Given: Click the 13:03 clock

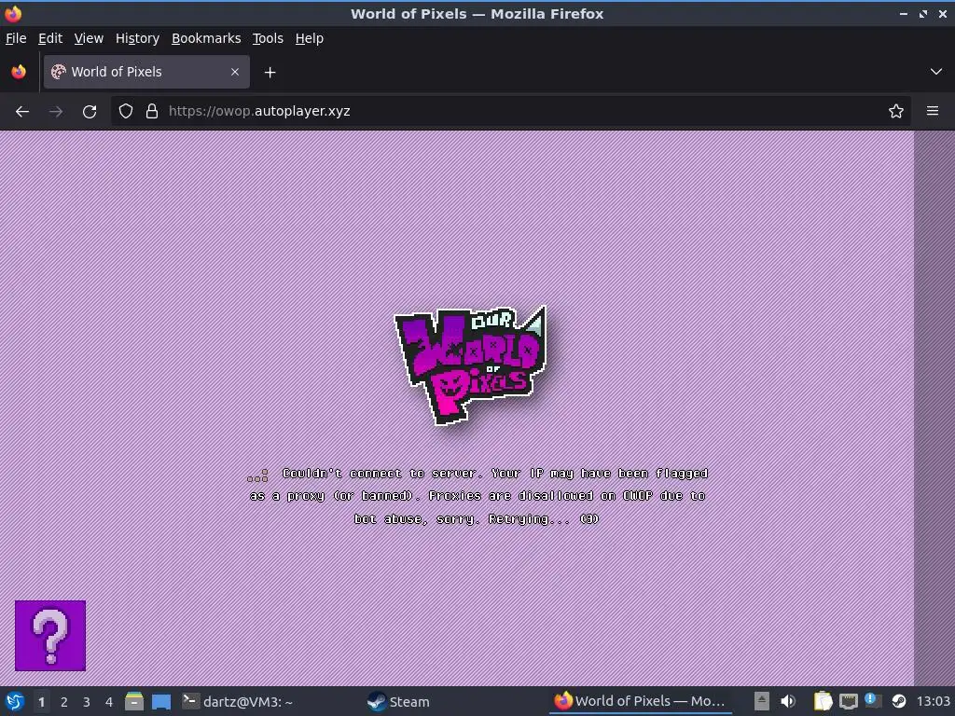Looking at the screenshot, I should click(x=933, y=701).
